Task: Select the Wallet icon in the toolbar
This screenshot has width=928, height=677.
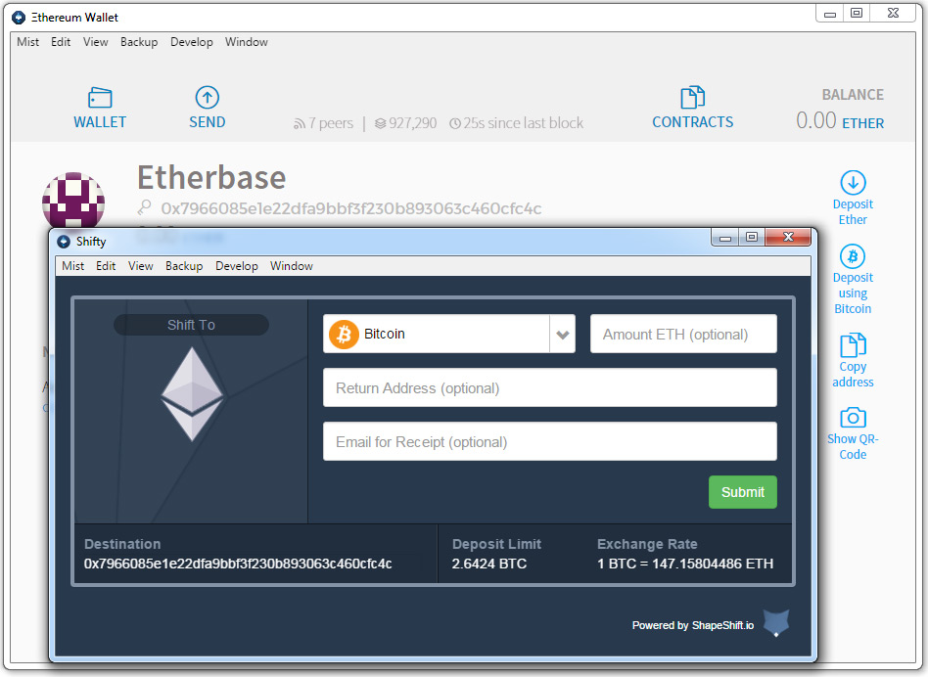Action: click(x=99, y=98)
